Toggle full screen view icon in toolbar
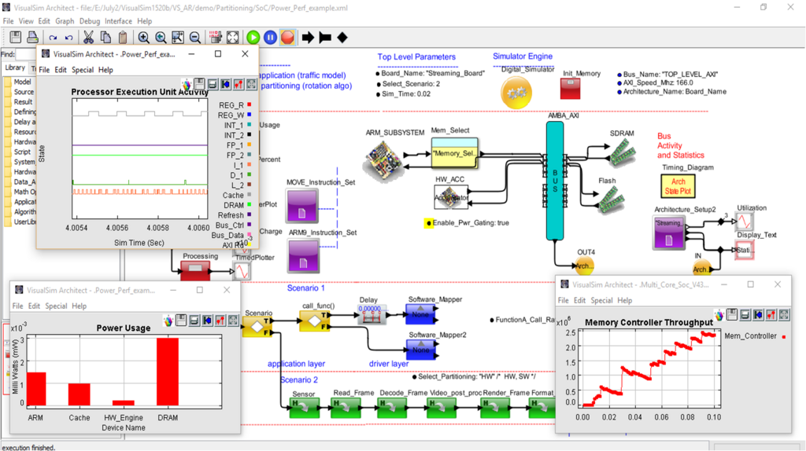Viewport: 806px width, 451px height. click(233, 37)
